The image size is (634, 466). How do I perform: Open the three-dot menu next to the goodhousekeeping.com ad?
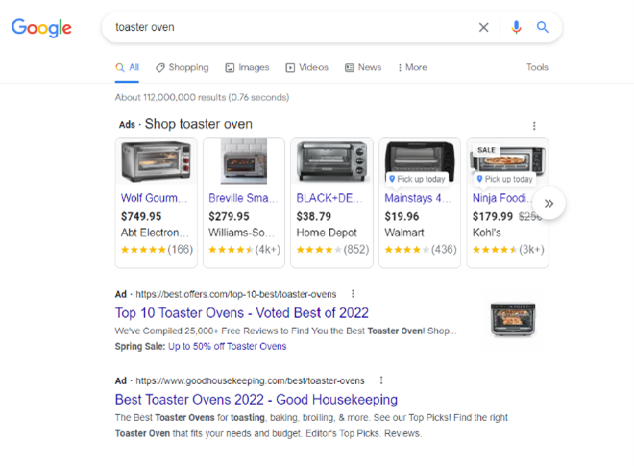(381, 380)
